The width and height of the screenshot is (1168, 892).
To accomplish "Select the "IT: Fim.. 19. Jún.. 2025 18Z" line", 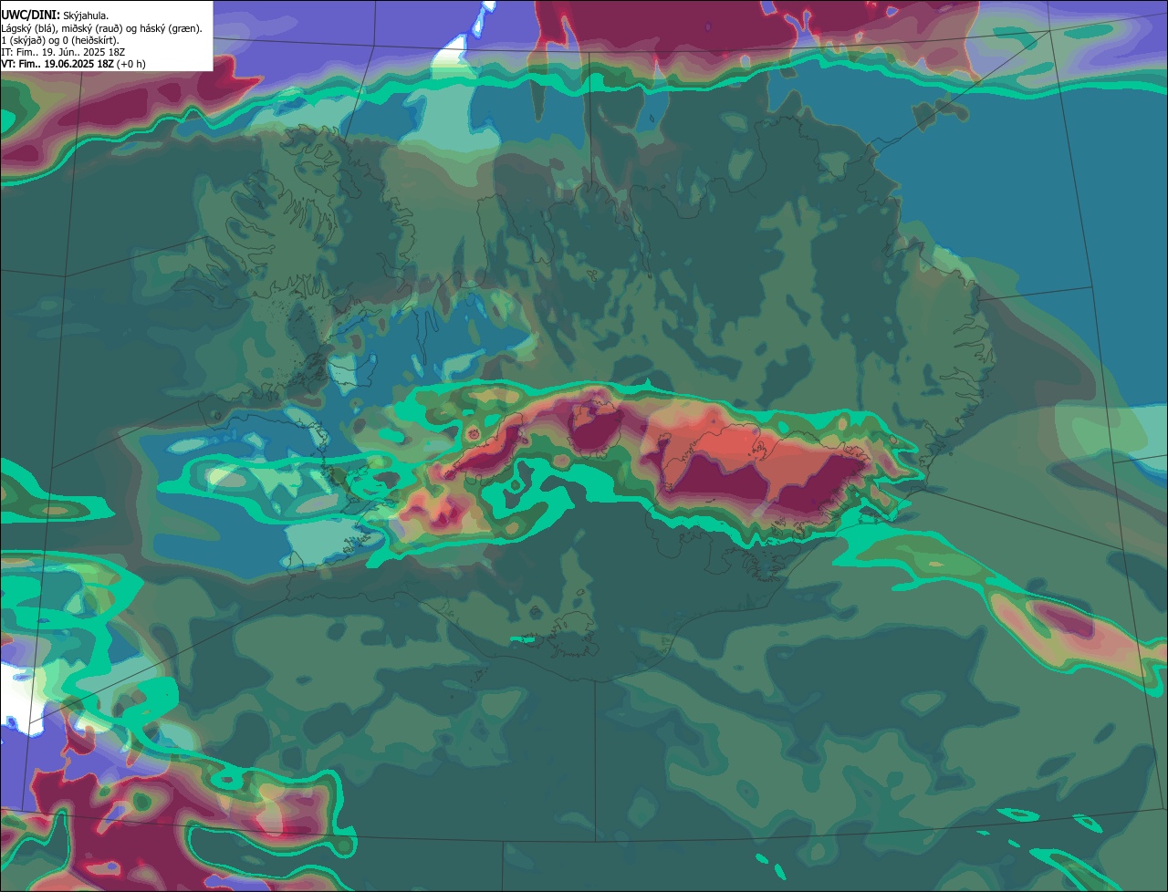I will point(63,52).
